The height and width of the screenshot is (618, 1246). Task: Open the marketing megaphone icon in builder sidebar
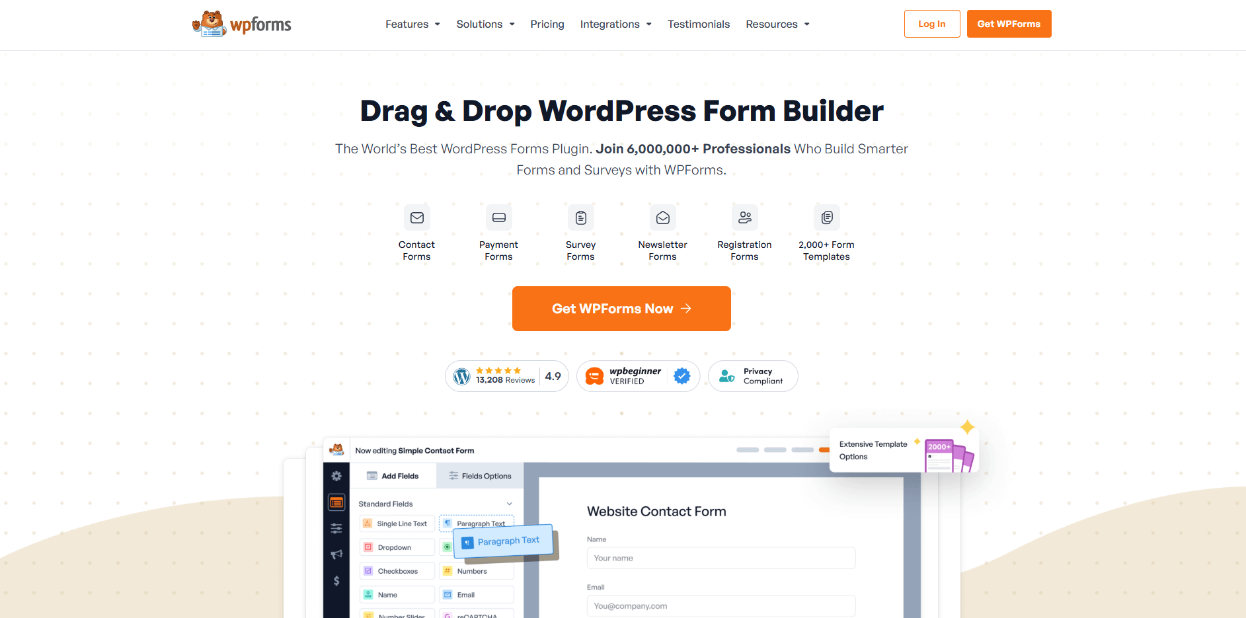336,554
